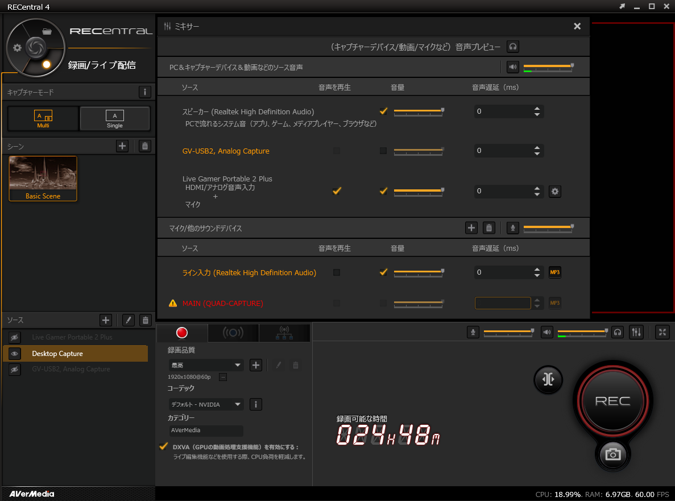Uncheck Line input volume checkbox
The width and height of the screenshot is (675, 501).
pos(383,272)
